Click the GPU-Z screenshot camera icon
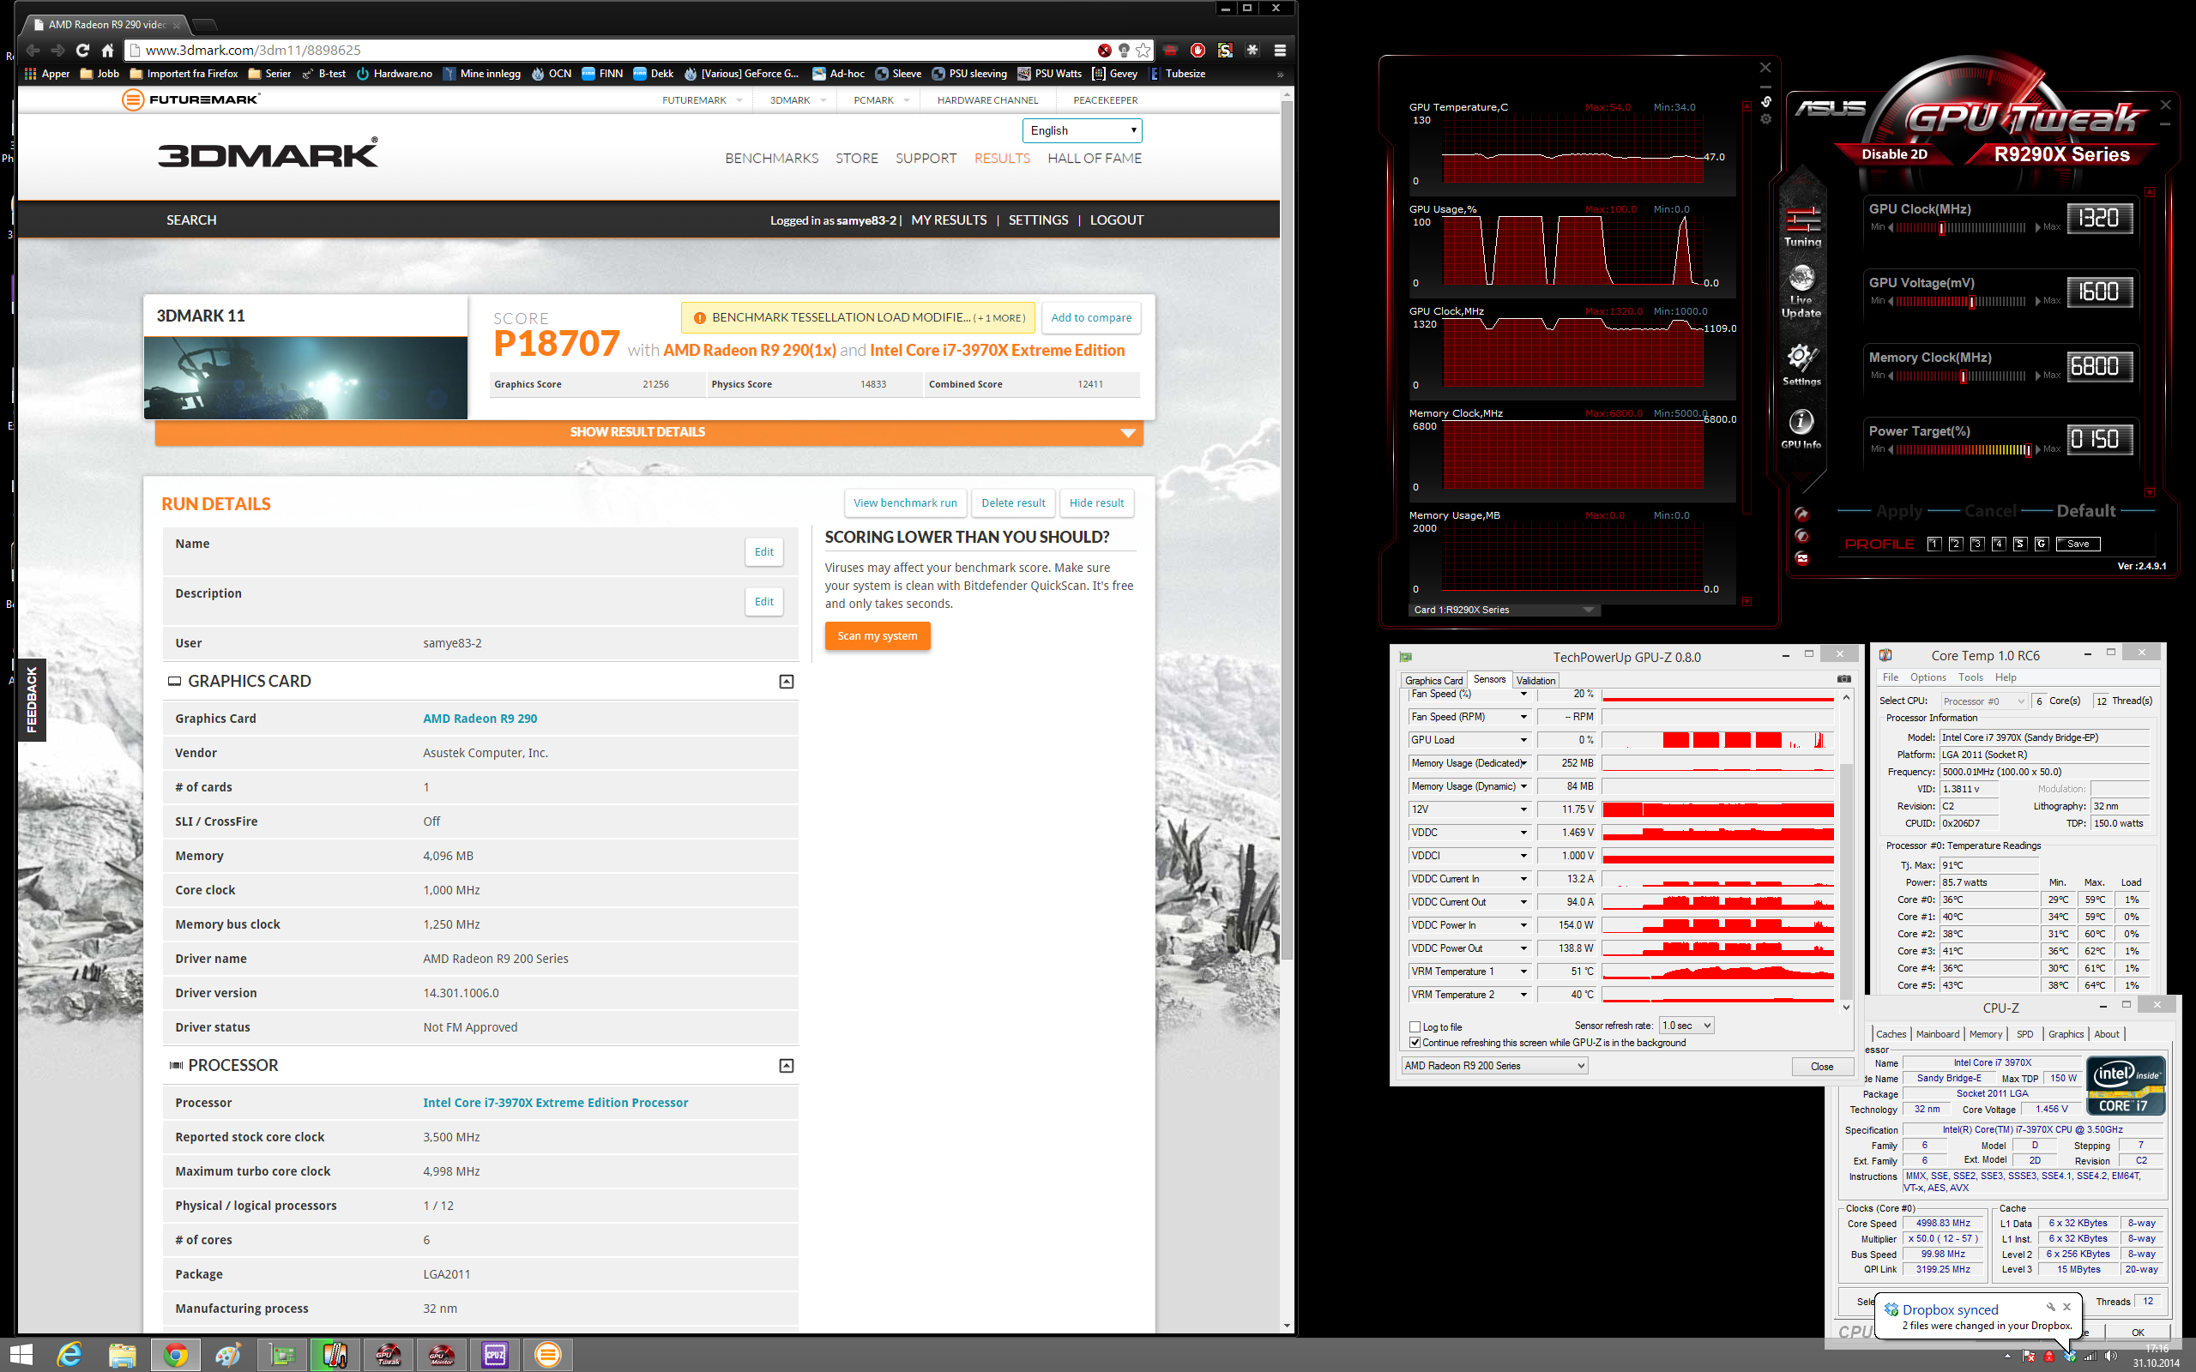The width and height of the screenshot is (2196, 1372). click(x=1844, y=679)
